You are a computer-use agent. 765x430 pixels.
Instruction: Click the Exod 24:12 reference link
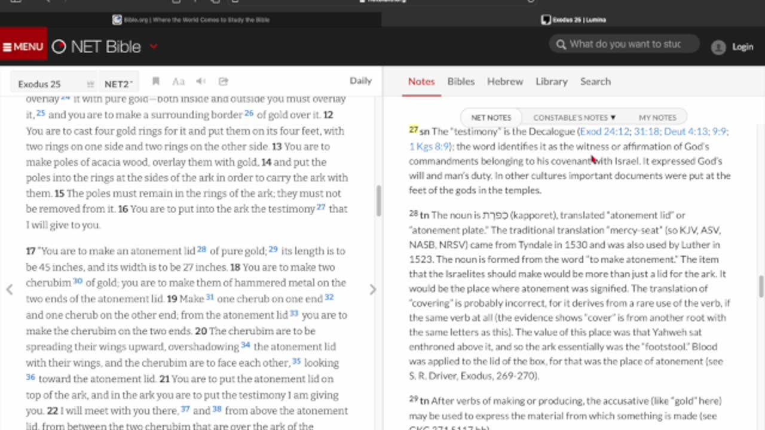(605, 131)
